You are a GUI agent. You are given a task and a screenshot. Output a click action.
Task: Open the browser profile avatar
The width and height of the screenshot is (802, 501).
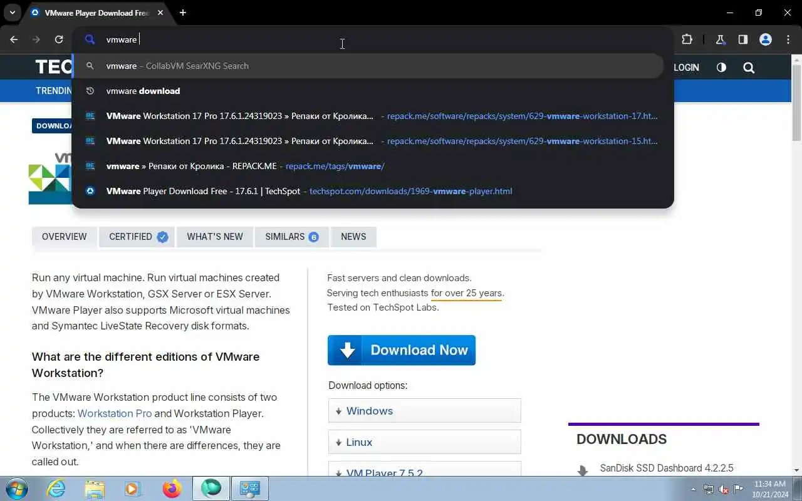(x=765, y=39)
